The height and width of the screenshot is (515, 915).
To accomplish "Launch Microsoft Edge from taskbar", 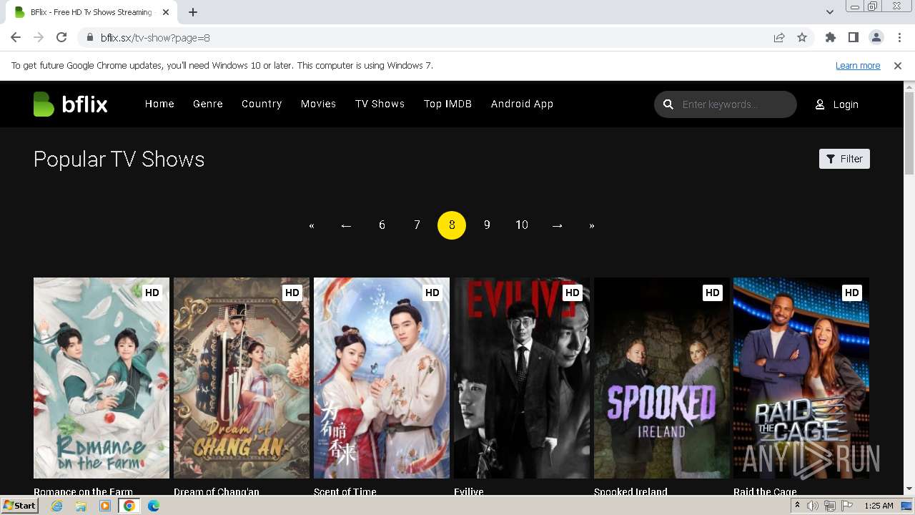I will pyautogui.click(x=154, y=506).
